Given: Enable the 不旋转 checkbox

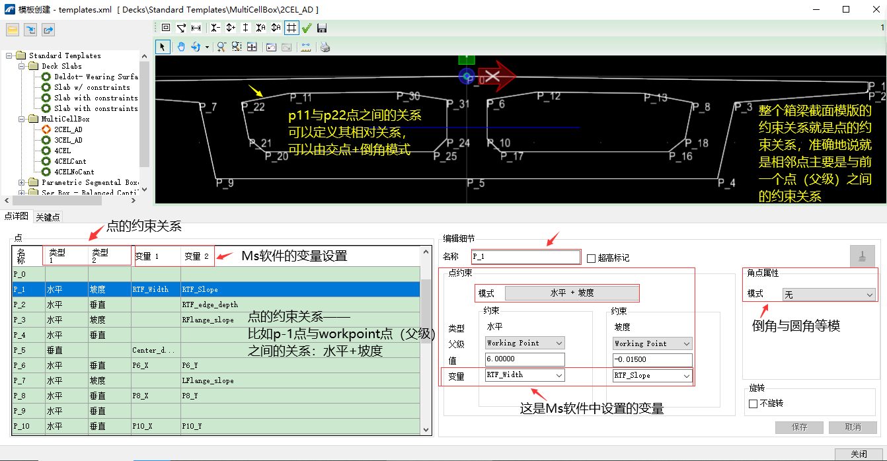Looking at the screenshot, I should pyautogui.click(x=753, y=404).
